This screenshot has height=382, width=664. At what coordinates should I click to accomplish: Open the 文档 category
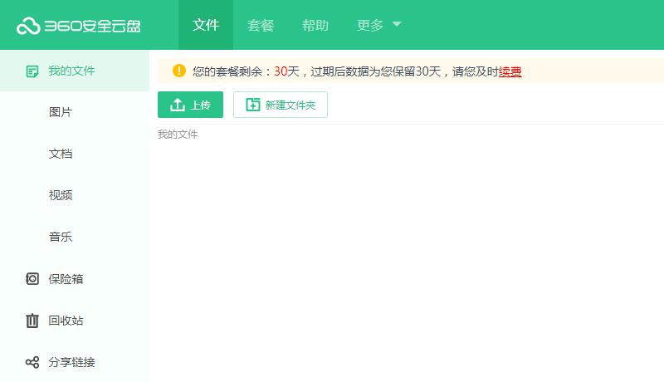60,154
